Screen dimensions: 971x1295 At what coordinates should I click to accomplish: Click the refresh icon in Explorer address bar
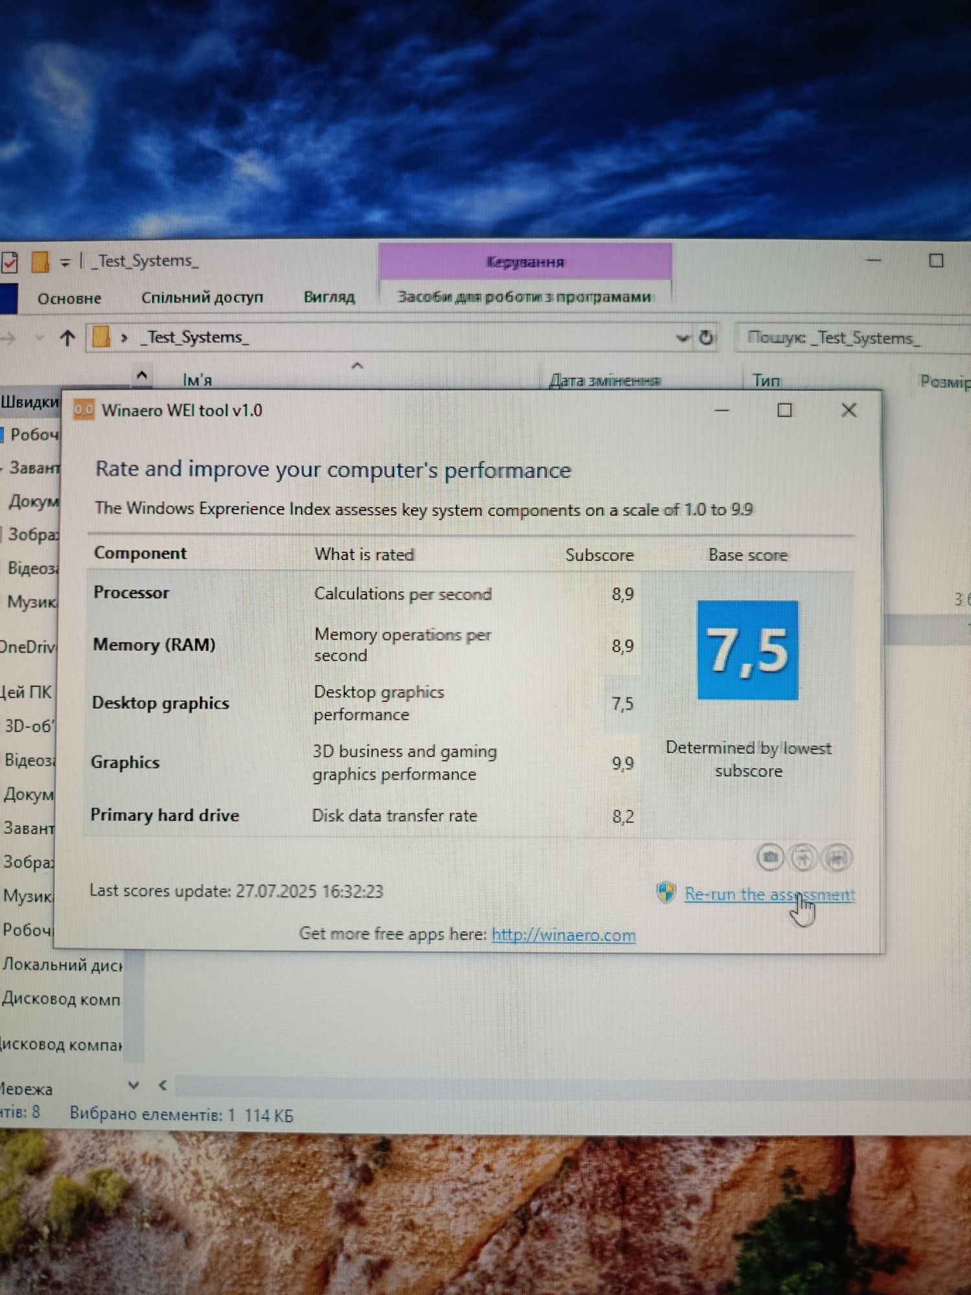coord(706,337)
